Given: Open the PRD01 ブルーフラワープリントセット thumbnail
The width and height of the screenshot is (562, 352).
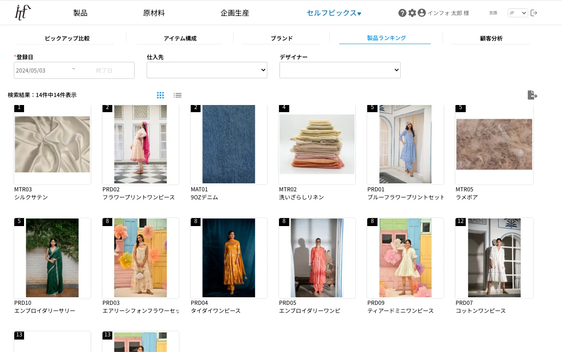Looking at the screenshot, I should tap(405, 144).
